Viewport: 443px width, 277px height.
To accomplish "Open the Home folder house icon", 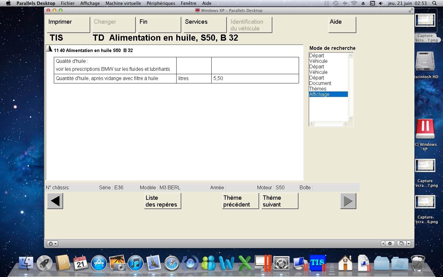I will point(345,263).
